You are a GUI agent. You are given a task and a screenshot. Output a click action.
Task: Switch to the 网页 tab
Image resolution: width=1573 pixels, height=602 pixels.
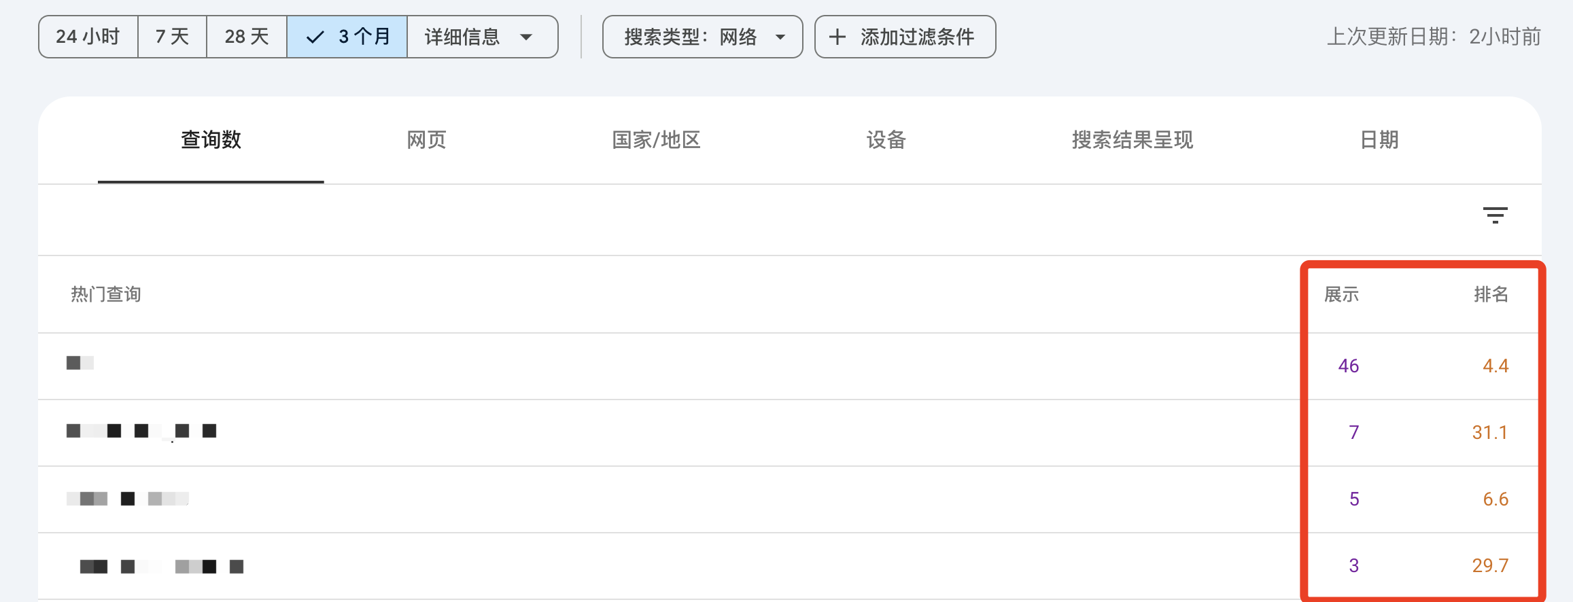point(426,140)
